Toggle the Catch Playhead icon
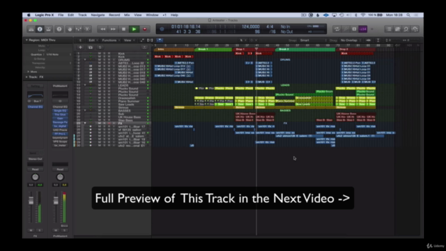446x251 pixels. click(x=160, y=40)
